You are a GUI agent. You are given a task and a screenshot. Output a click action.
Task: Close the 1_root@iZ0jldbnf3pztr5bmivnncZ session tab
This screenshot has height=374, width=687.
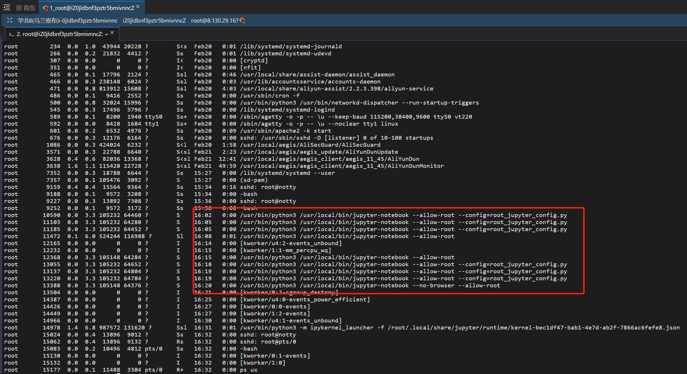138,7
